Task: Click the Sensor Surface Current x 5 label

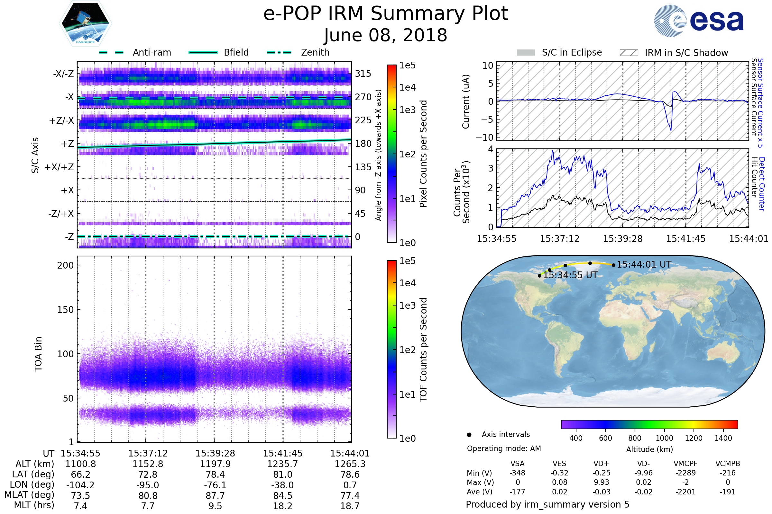Action: 761,103
